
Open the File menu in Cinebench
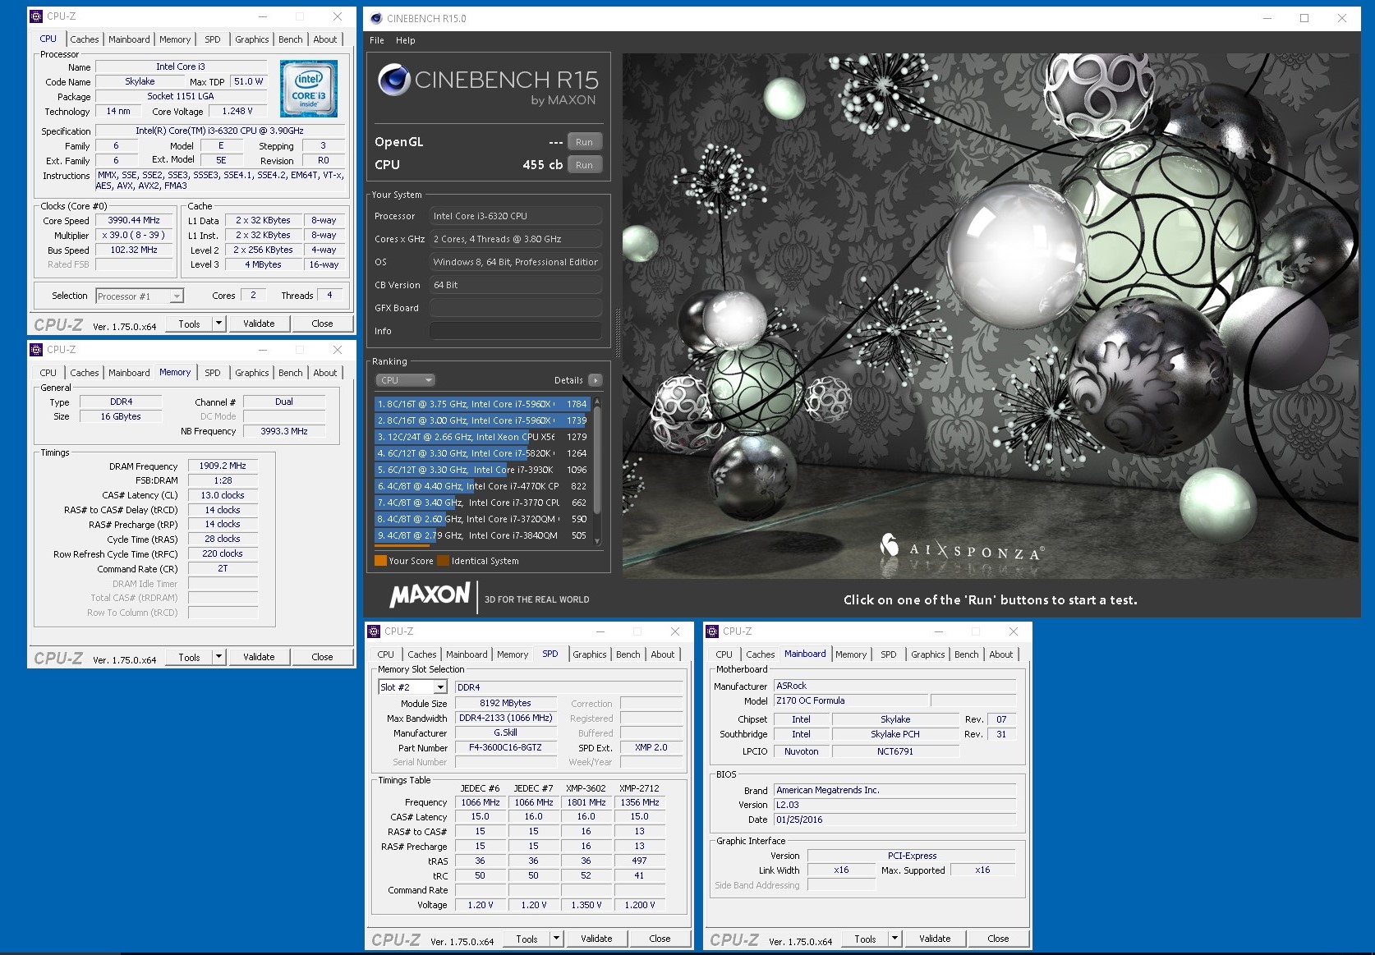tap(377, 40)
